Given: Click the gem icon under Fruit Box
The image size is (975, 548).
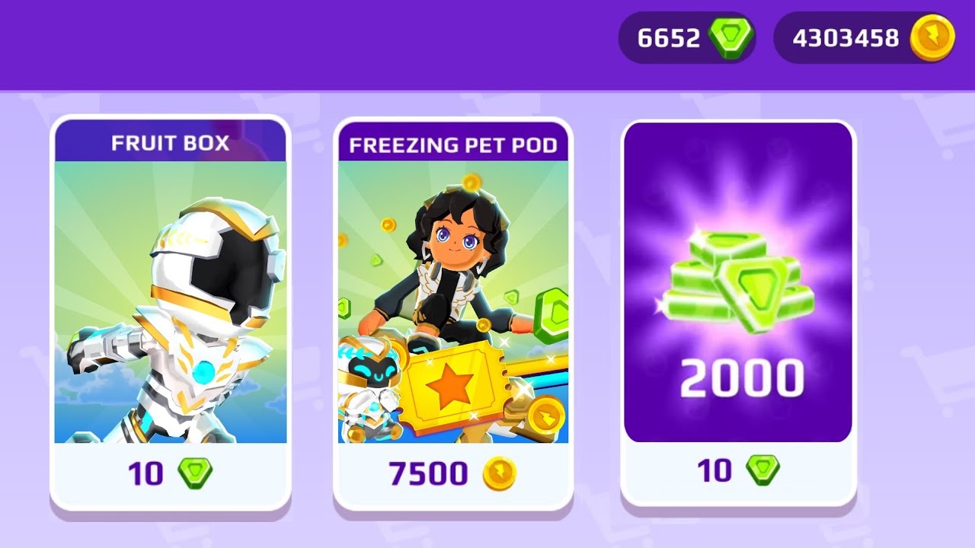Looking at the screenshot, I should 195,473.
